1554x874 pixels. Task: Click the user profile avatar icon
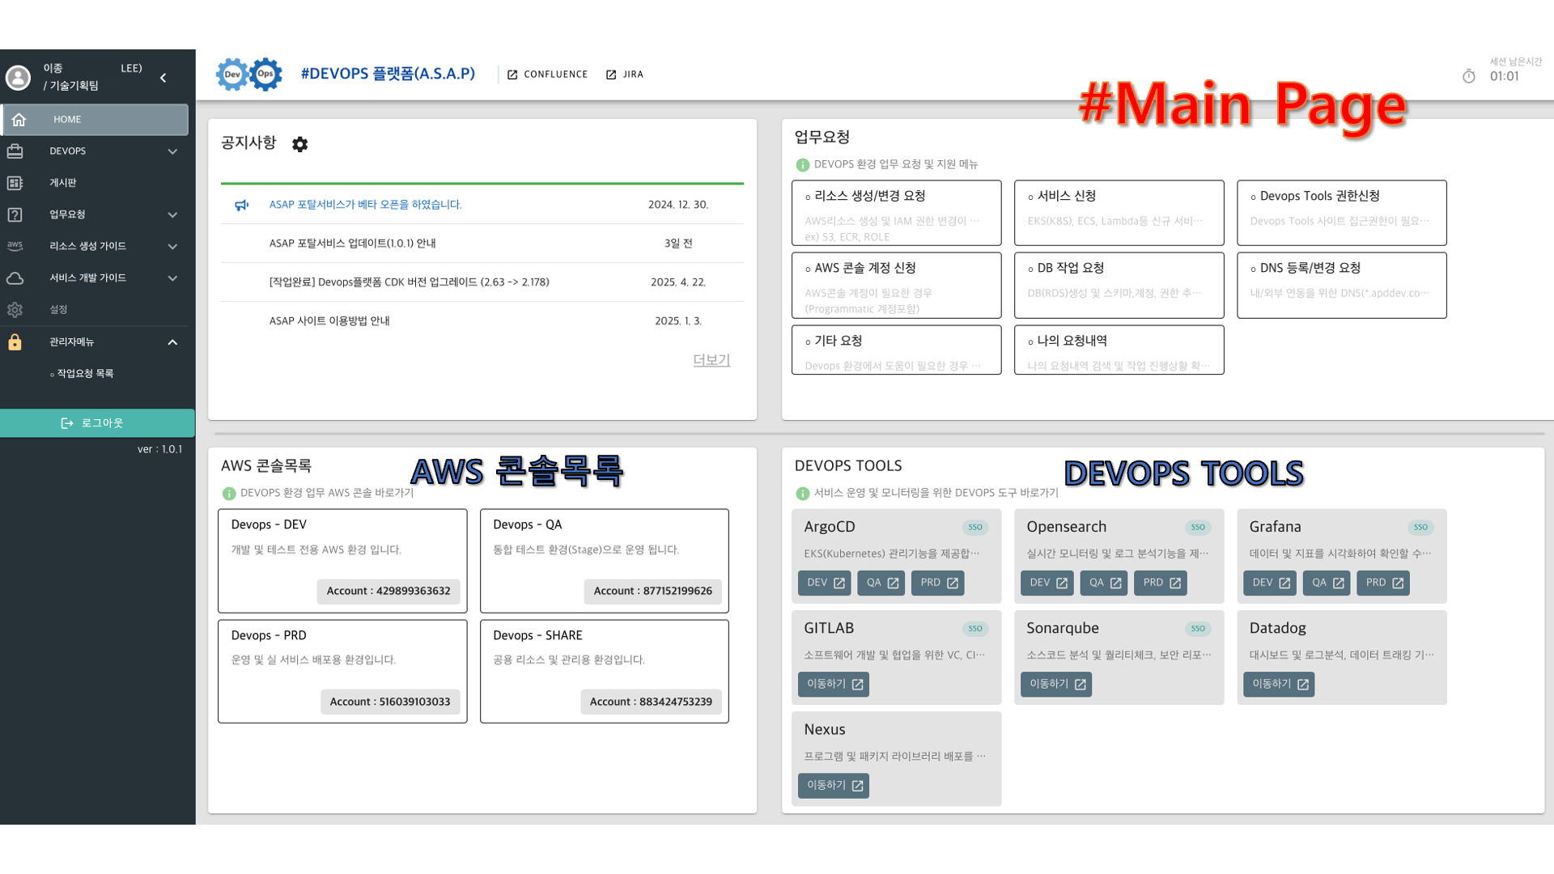[x=18, y=78]
